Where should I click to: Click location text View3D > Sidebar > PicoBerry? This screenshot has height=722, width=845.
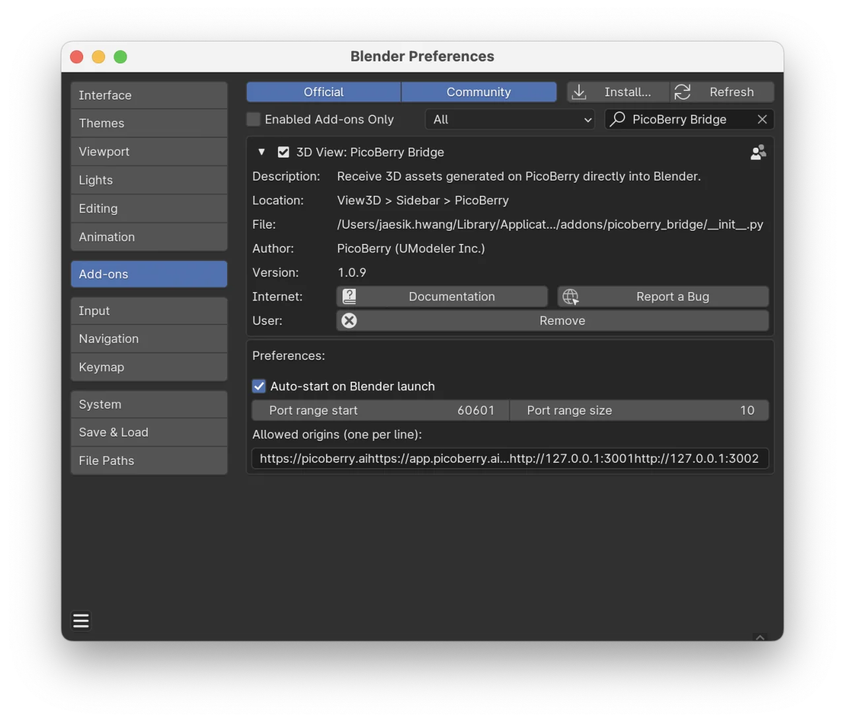point(423,200)
